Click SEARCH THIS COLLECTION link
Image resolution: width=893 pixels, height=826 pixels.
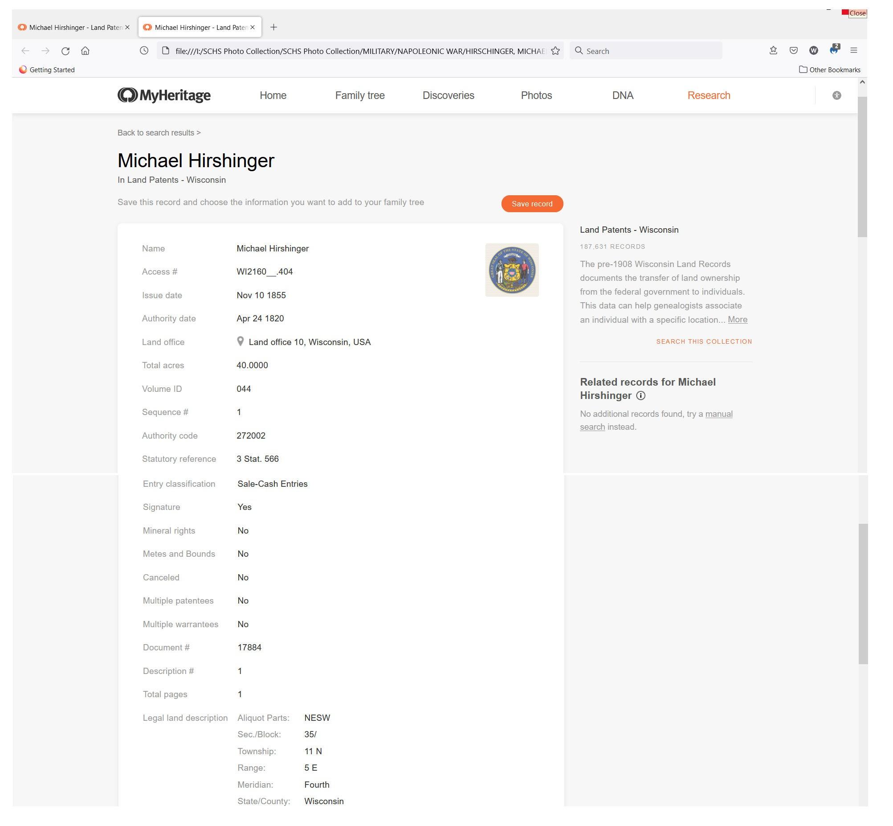(704, 341)
